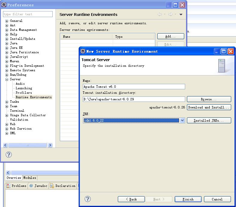236x207 pixels.
Task: Expand the Java EE node
Action: [x=7, y=48]
